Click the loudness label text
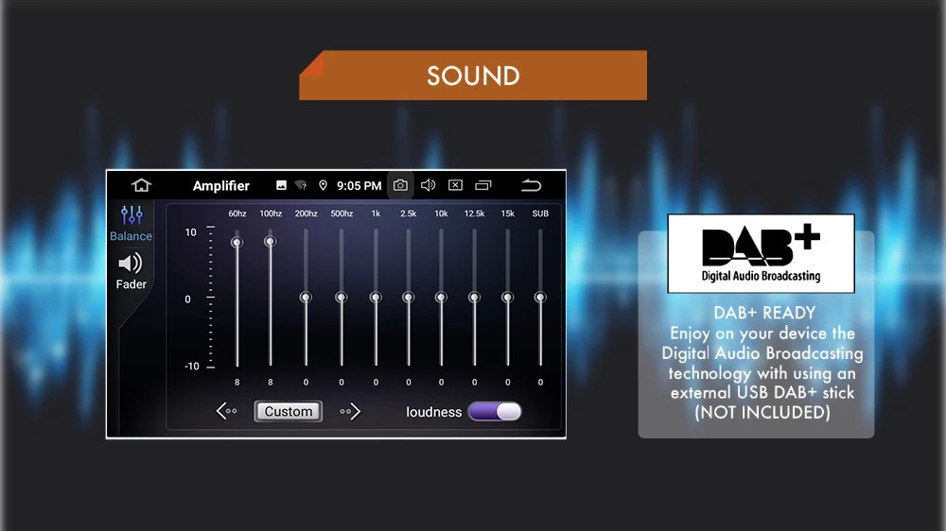This screenshot has height=531, width=946. (434, 412)
